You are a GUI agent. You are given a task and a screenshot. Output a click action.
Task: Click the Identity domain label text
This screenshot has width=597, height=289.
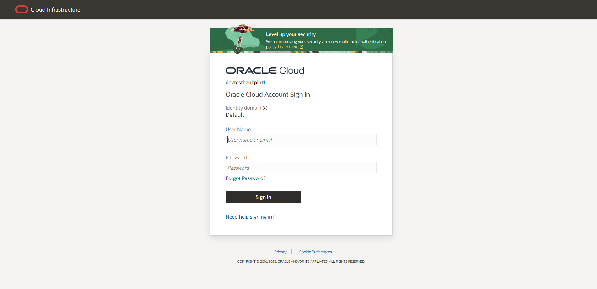point(243,108)
